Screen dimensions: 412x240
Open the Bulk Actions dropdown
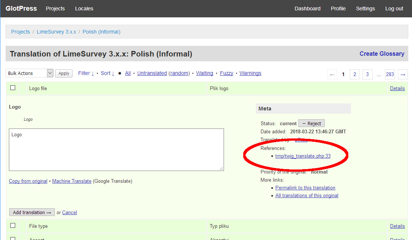coord(30,73)
